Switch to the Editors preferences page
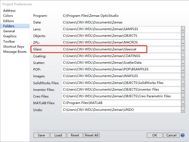The height and width of the screenshot is (142, 189). pos(9,21)
